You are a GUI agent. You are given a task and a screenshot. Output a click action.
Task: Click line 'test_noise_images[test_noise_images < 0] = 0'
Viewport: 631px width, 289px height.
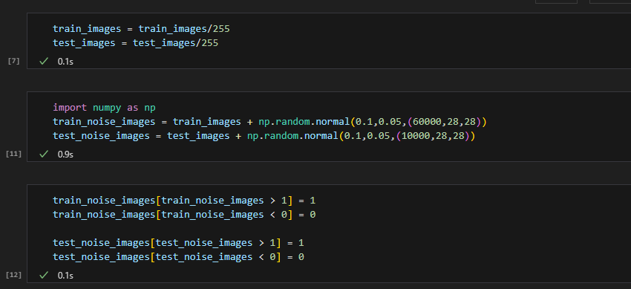coord(178,257)
